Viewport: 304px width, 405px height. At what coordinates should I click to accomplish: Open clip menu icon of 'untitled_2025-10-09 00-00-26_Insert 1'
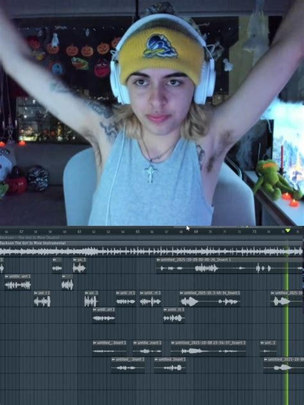tap(158, 260)
